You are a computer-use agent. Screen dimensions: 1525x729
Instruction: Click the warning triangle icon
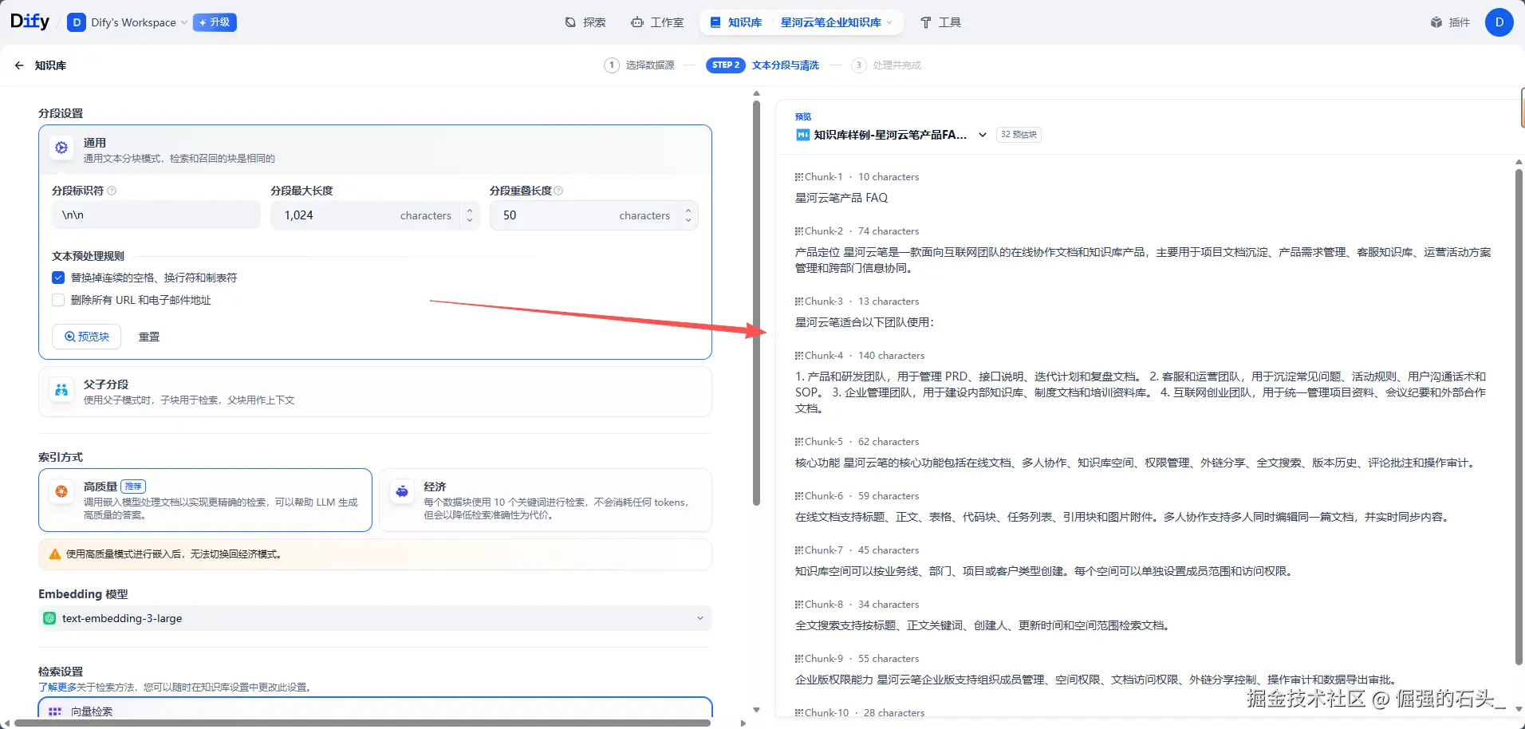[x=55, y=554]
